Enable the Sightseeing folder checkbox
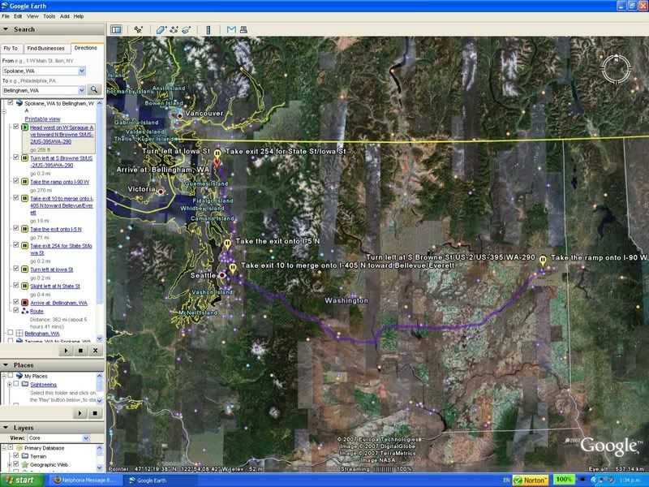 pyautogui.click(x=17, y=385)
